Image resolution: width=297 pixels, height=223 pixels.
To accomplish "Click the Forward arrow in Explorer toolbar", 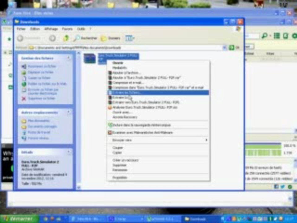I will tap(53, 38).
